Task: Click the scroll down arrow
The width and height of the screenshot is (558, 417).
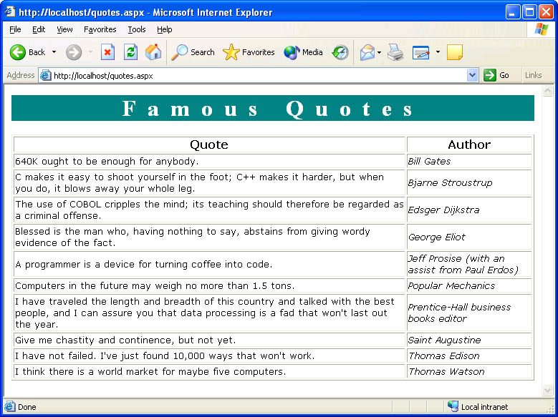Action: click(x=547, y=391)
